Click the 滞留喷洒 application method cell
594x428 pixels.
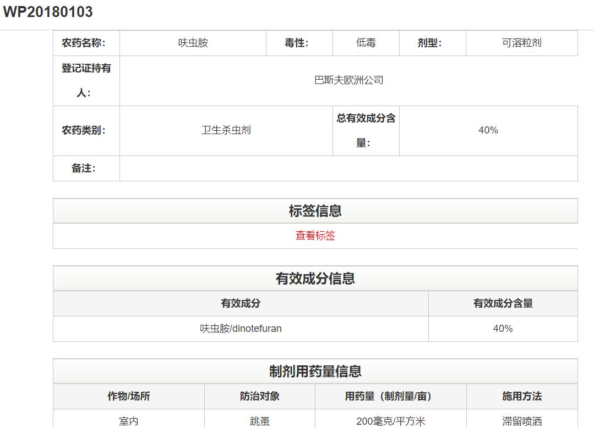[x=520, y=420]
